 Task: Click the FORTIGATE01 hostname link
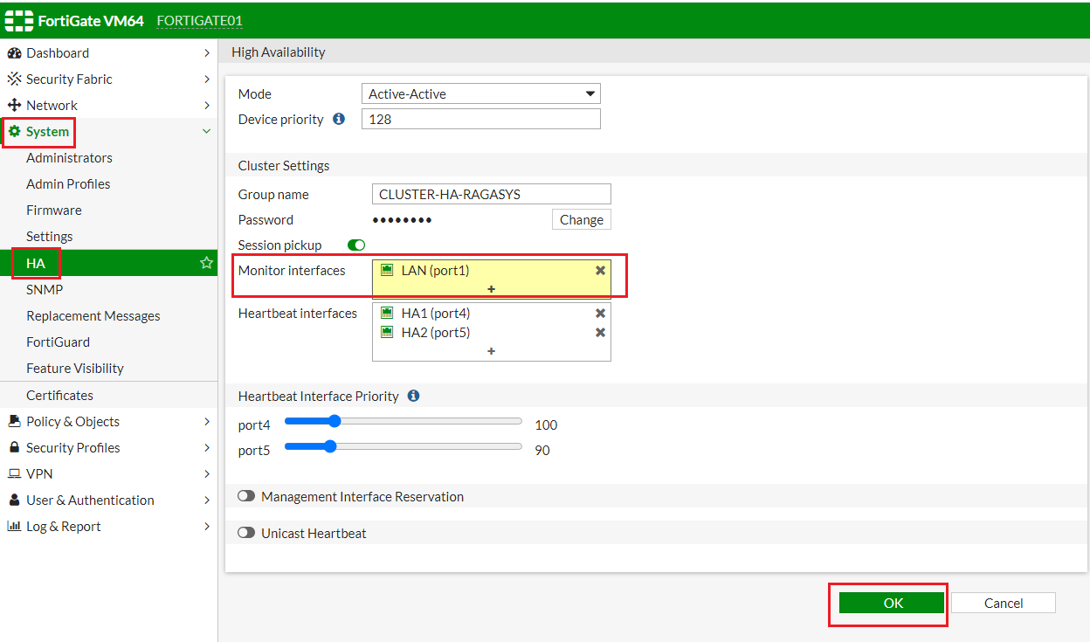click(199, 20)
